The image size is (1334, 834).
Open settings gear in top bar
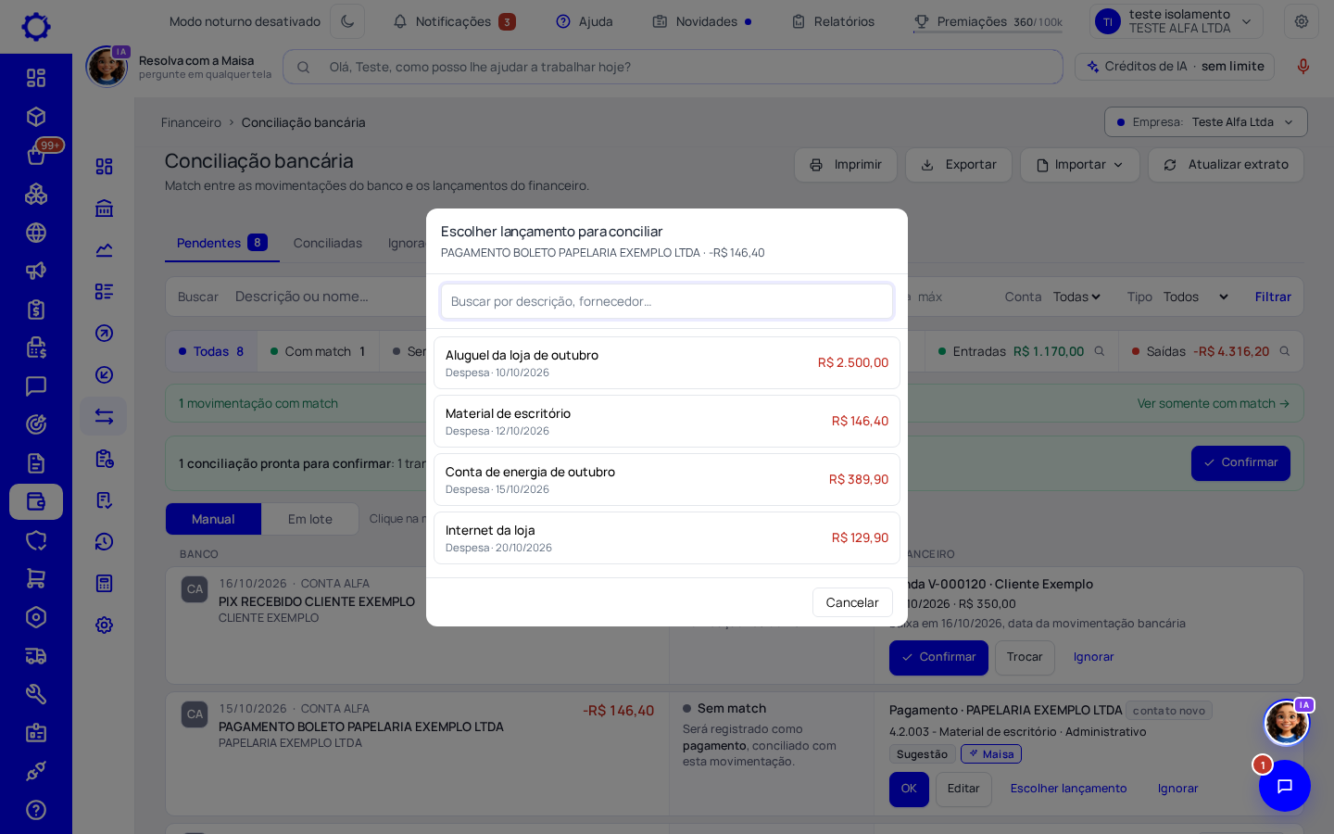(x=1302, y=21)
